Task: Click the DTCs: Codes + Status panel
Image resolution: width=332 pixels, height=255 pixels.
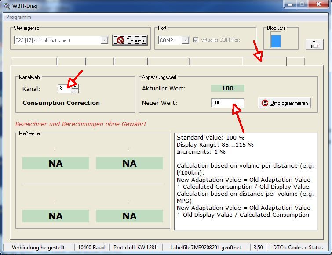Action: 297,248
